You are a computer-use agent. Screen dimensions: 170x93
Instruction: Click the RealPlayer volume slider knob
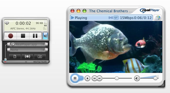click(x=155, y=78)
